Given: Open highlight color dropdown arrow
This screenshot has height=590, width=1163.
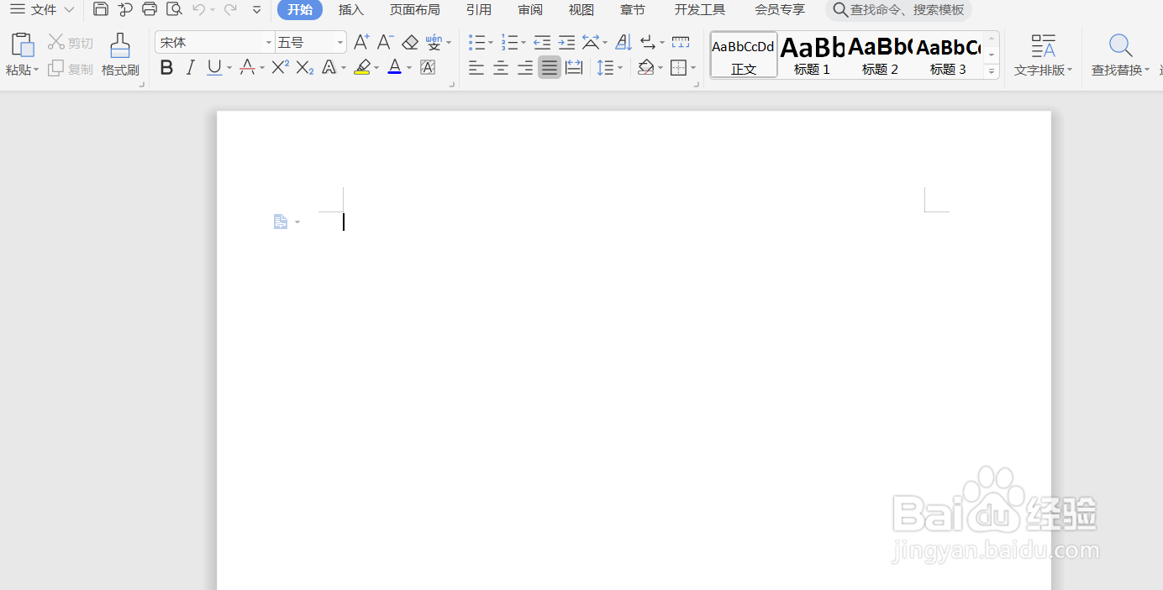Looking at the screenshot, I should coord(376,69).
